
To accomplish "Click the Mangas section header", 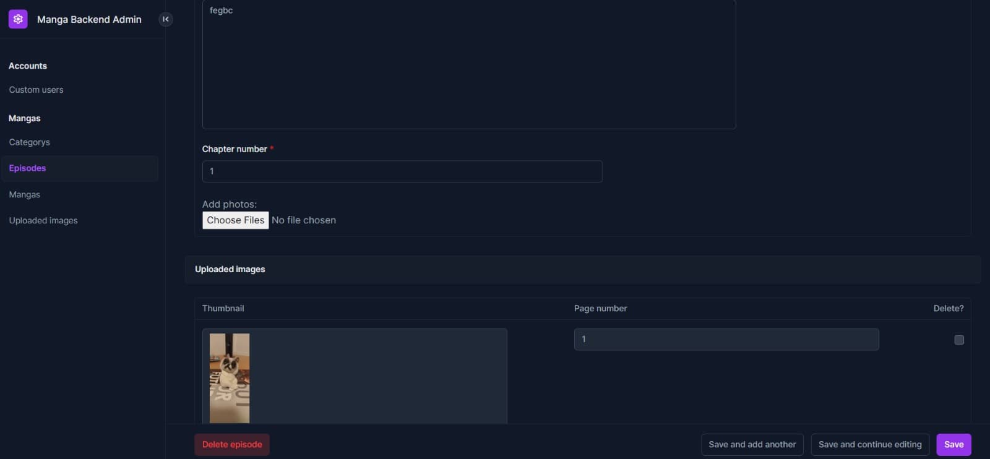I will tap(25, 119).
